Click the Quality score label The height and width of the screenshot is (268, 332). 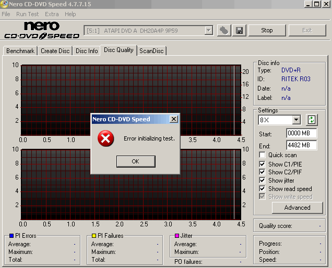click(x=276, y=226)
